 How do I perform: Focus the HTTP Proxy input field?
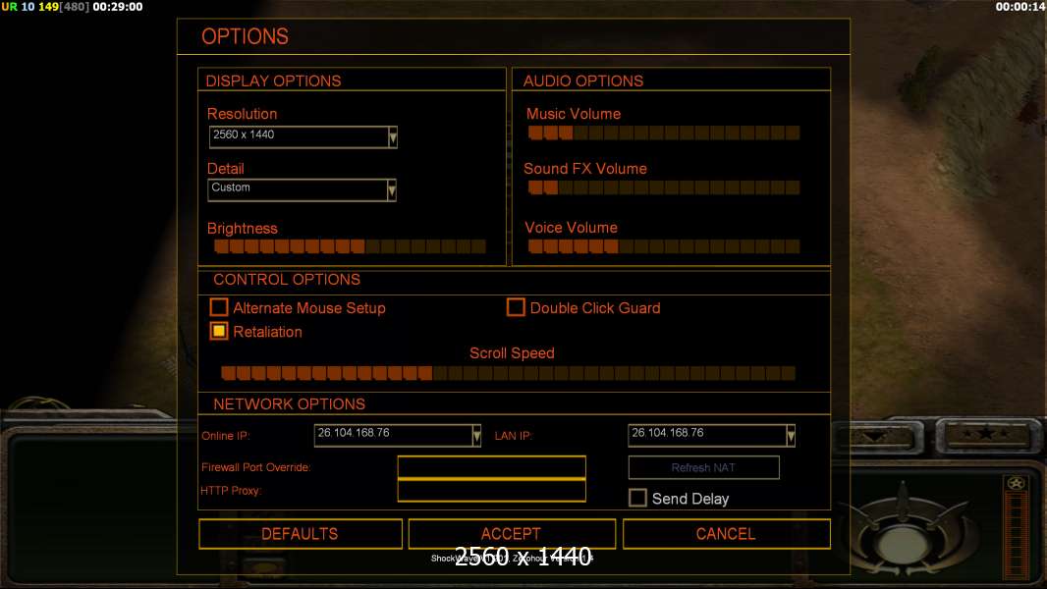pyautogui.click(x=491, y=490)
